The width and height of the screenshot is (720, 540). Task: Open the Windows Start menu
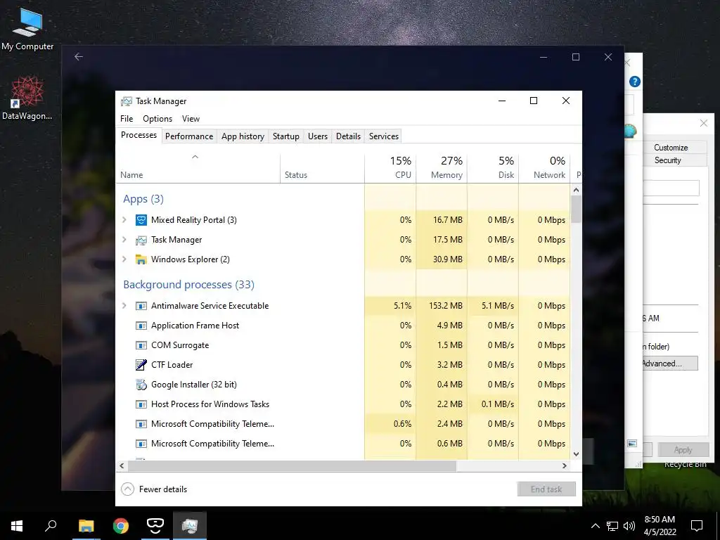(17, 526)
